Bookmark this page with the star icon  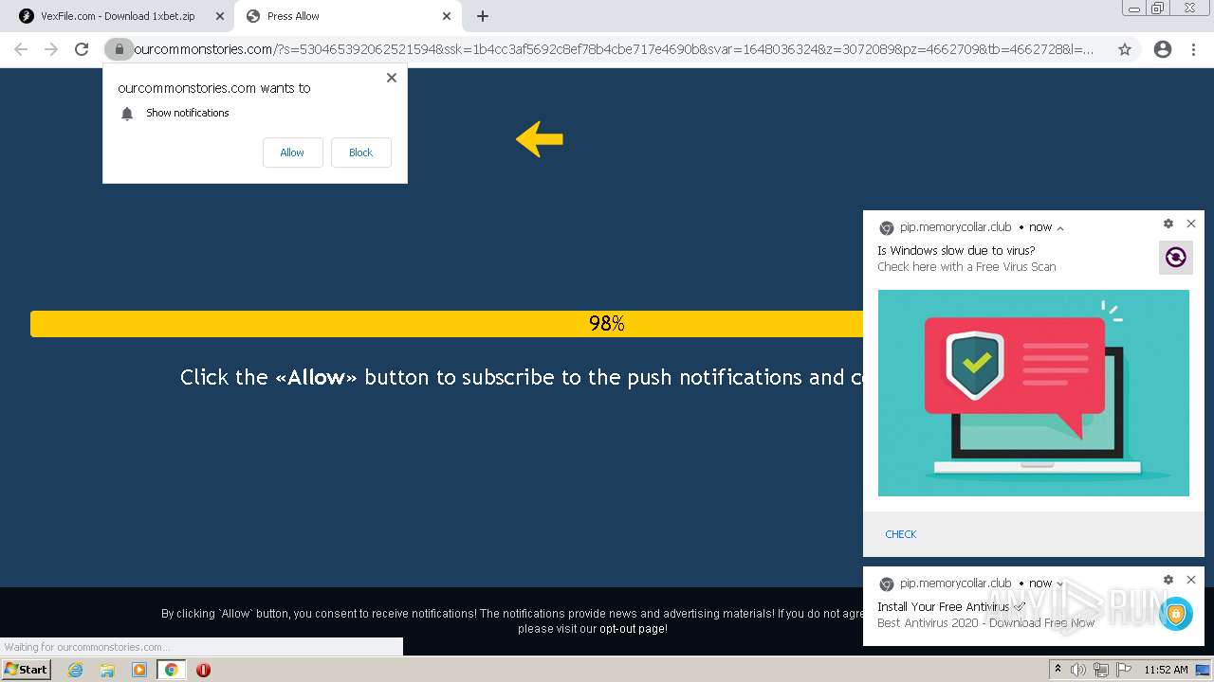[1125, 49]
